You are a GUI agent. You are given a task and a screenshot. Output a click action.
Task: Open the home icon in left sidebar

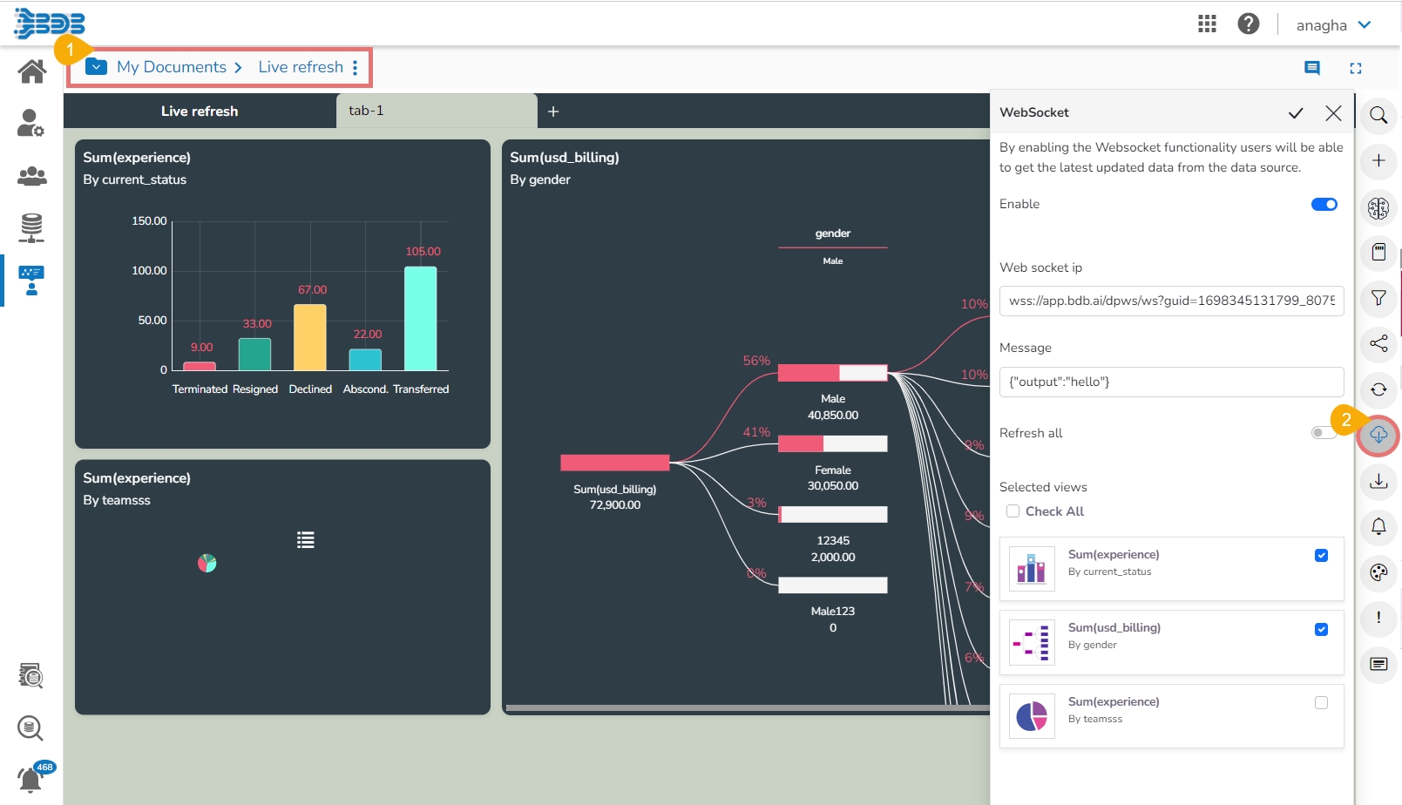pyautogui.click(x=32, y=71)
